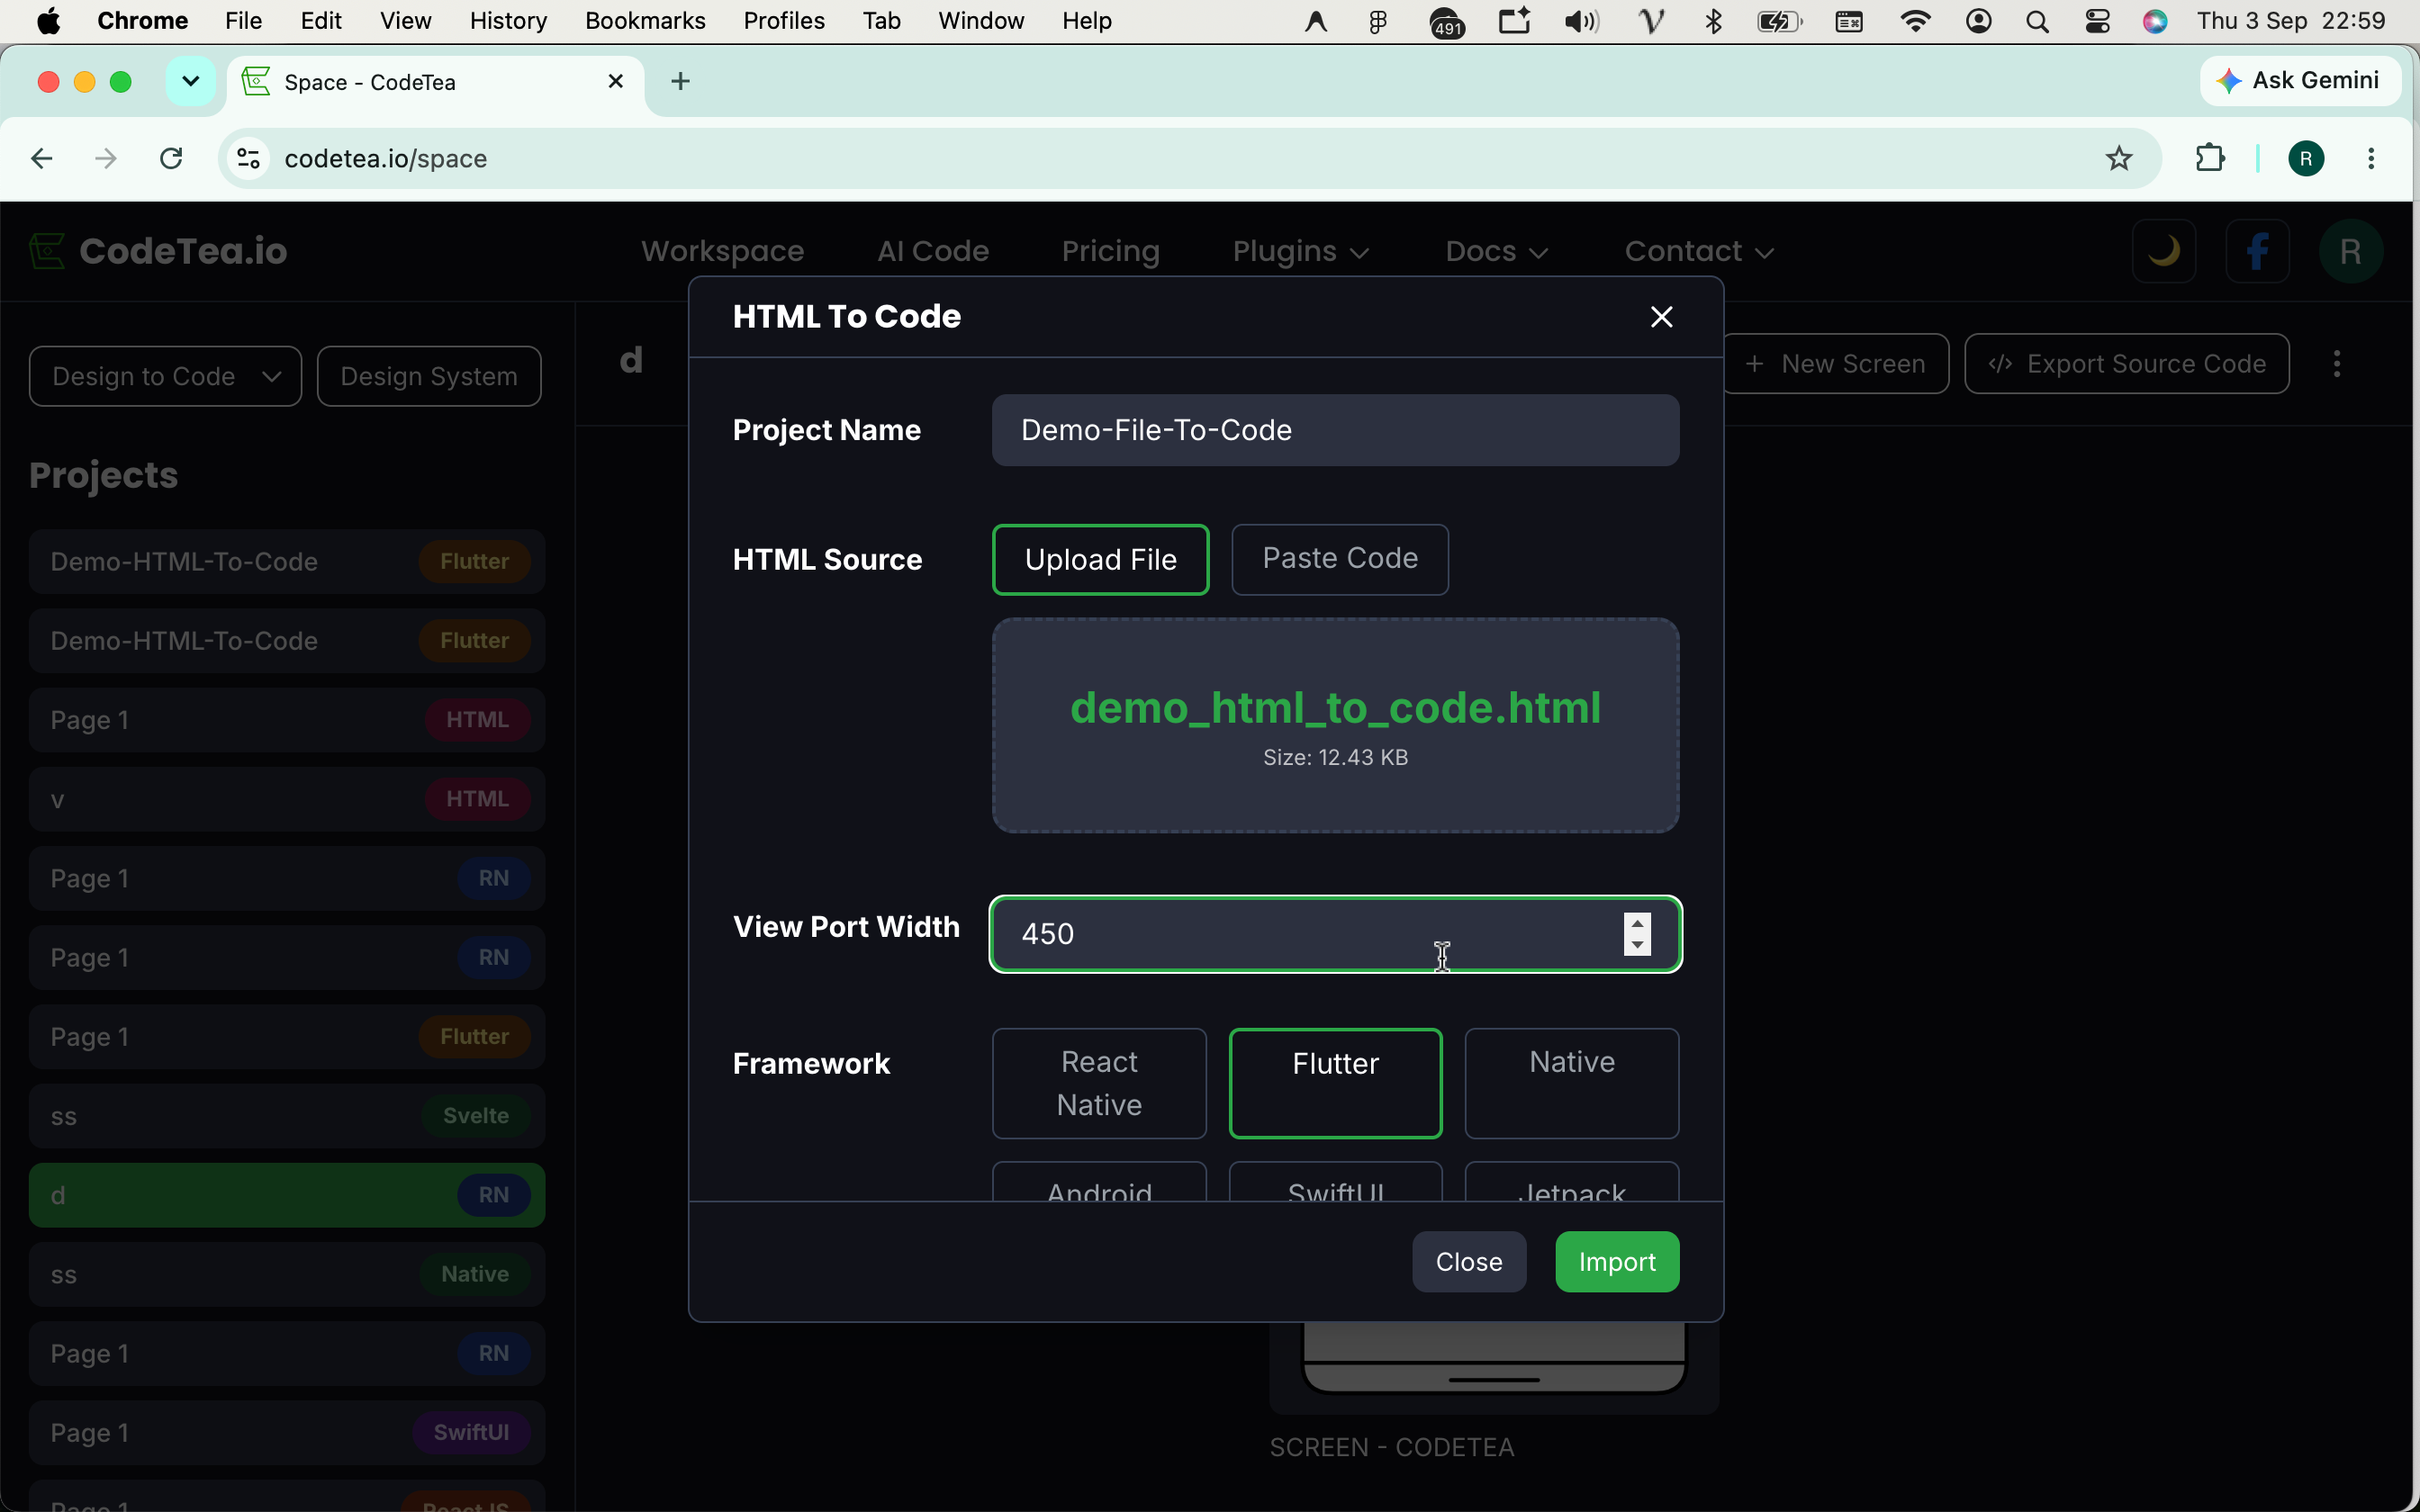Open the Chrome profile R icon

pyautogui.click(x=2306, y=158)
